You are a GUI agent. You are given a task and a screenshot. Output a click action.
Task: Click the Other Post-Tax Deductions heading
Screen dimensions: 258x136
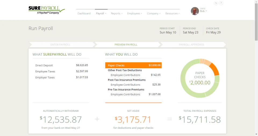tap(125, 70)
